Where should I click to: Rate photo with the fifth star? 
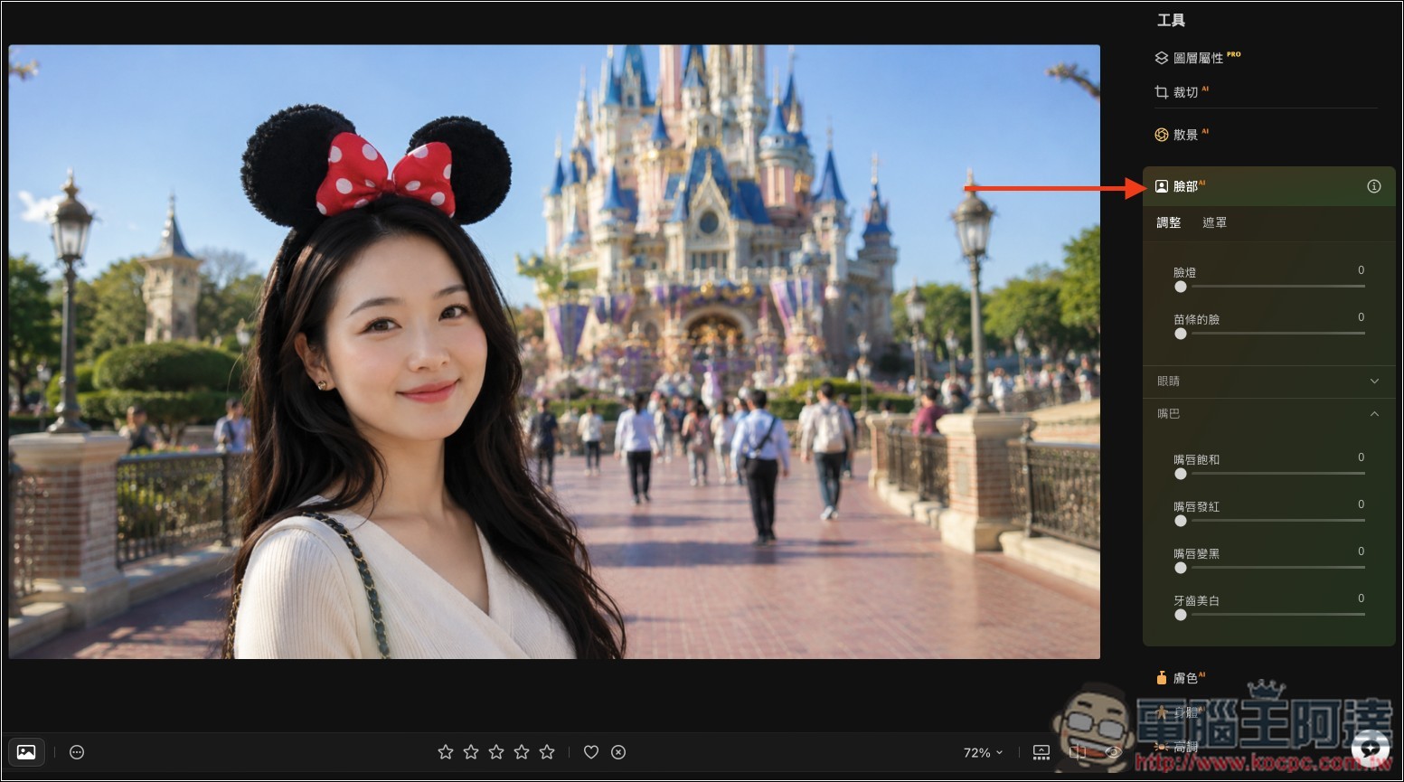pyautogui.click(x=547, y=752)
